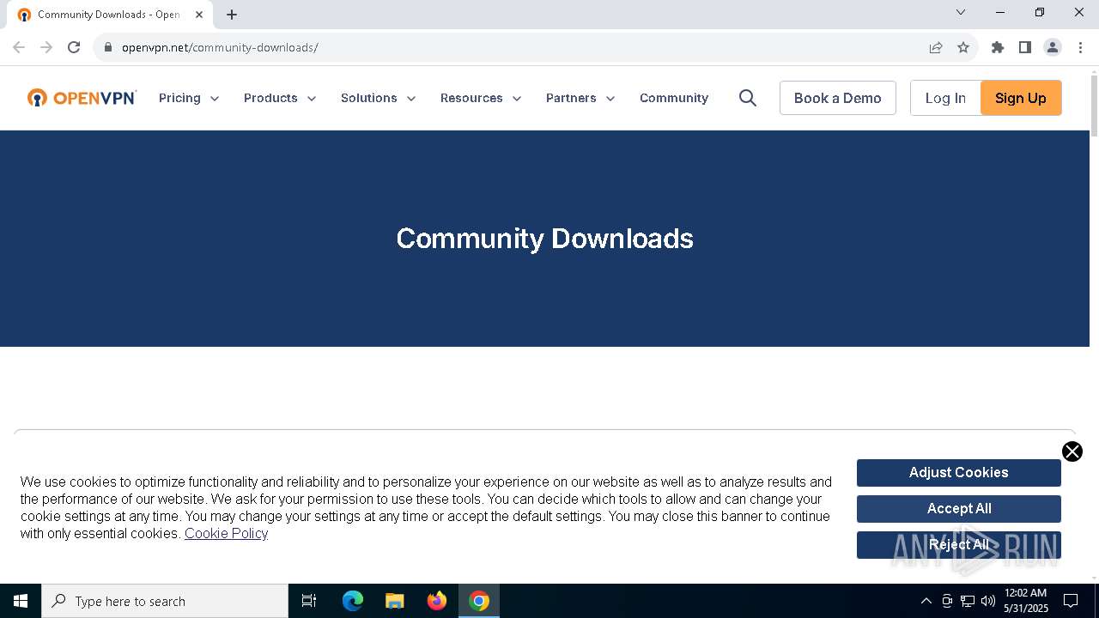Close the cookie banner with the X icon
The image size is (1099, 618).
pyautogui.click(x=1072, y=451)
